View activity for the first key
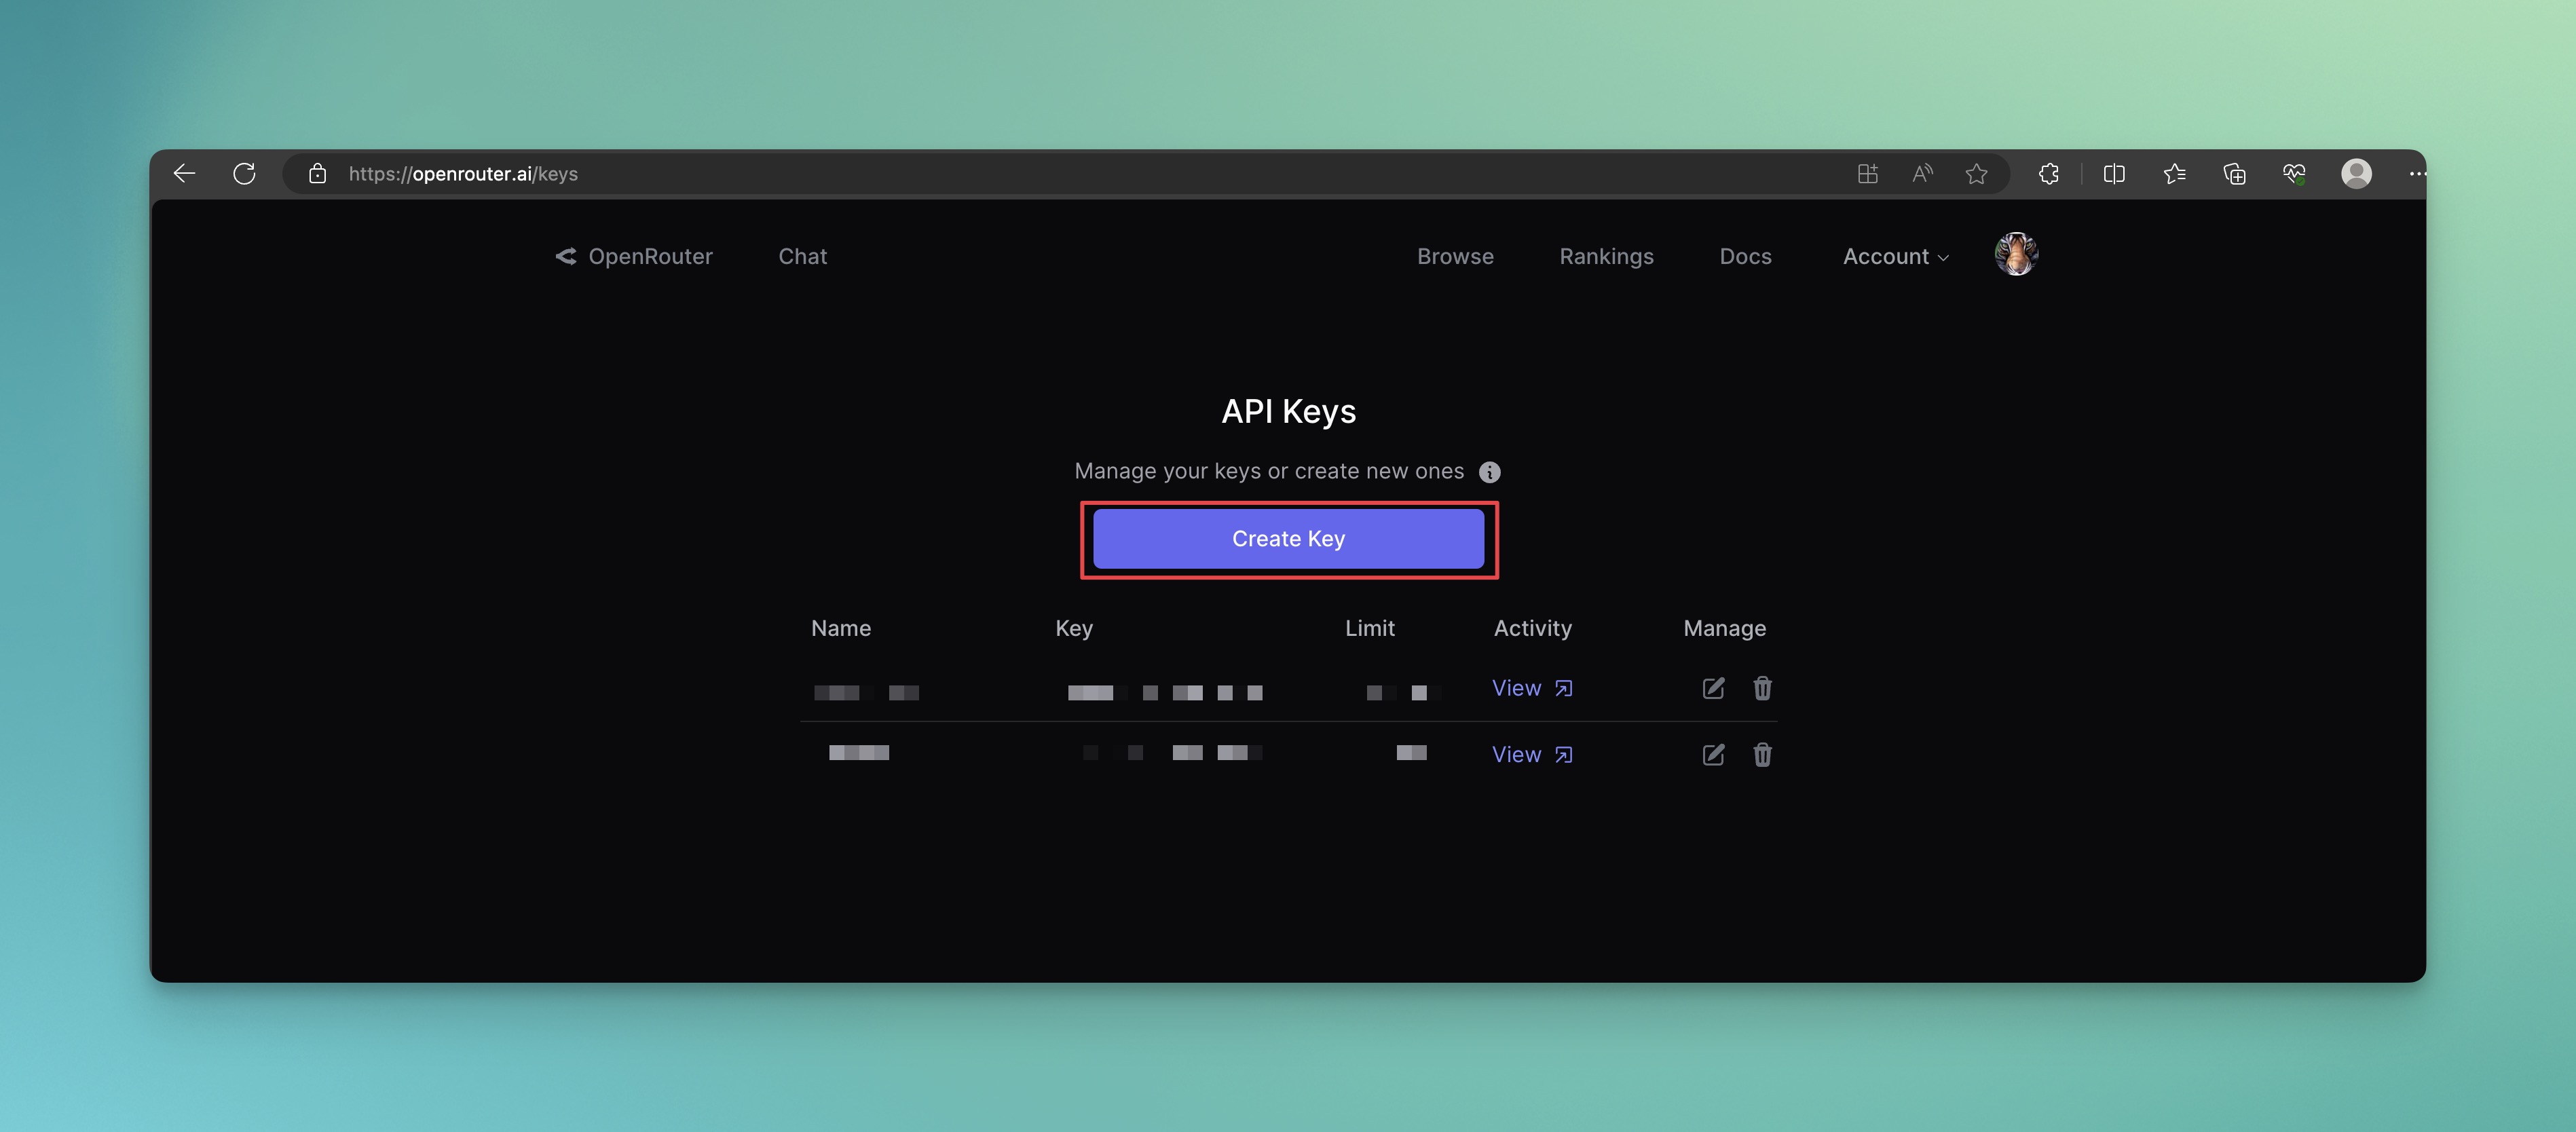 1531,688
